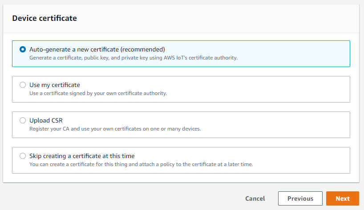Choose the Upload CSR radio button

click(23, 120)
